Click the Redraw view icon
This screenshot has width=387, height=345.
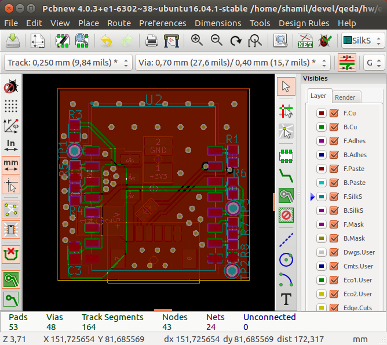tap(236, 41)
